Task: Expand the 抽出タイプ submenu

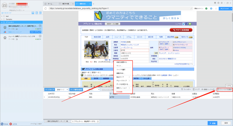Action: pos(123,77)
